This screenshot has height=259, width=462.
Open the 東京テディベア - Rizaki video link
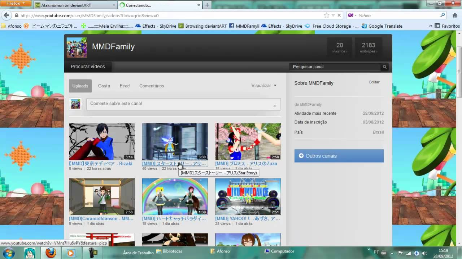click(101, 164)
